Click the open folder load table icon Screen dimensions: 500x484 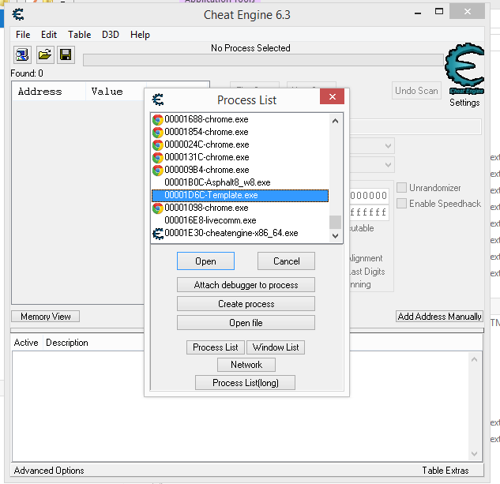click(45, 54)
